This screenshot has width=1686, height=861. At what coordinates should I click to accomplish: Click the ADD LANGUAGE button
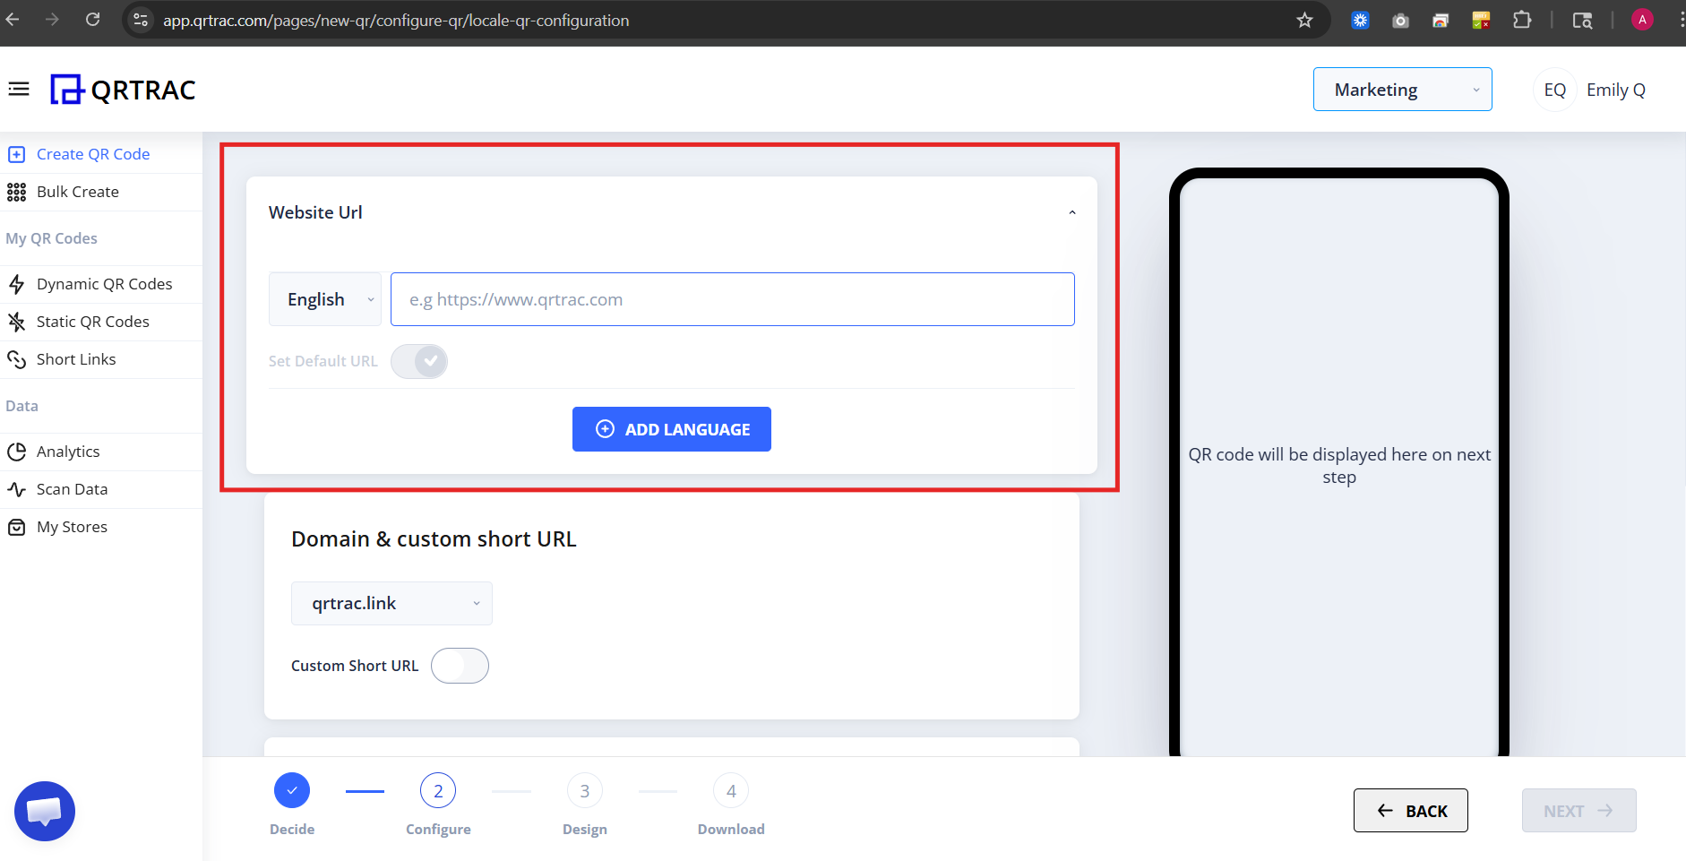[671, 429]
